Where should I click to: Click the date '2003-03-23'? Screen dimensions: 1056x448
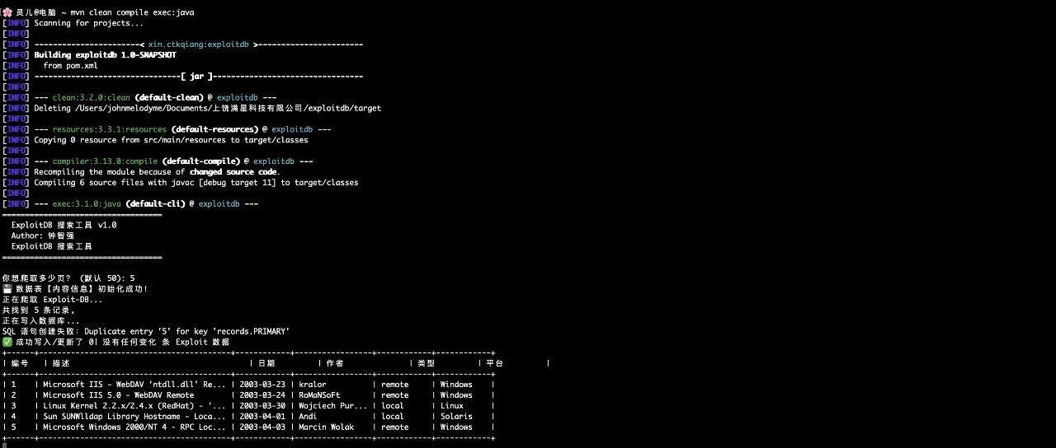[x=262, y=385]
